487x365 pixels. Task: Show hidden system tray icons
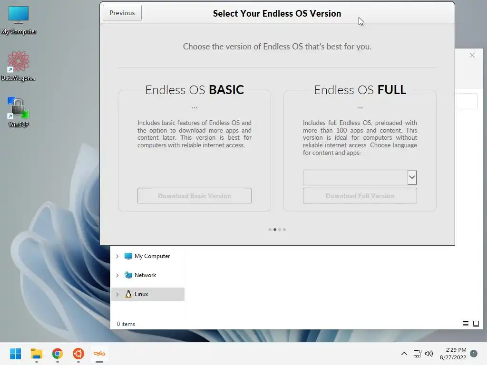tap(404, 354)
